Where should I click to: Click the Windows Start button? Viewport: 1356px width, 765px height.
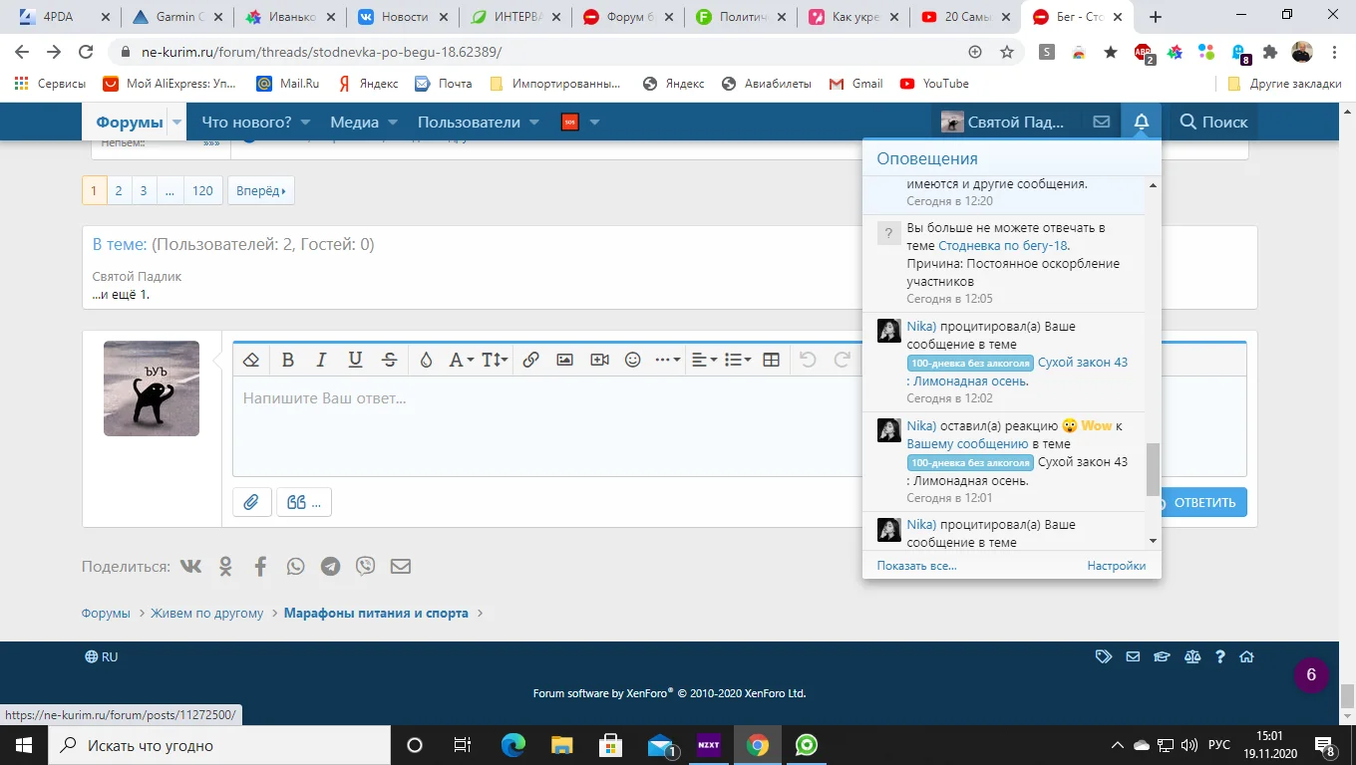[x=23, y=745]
